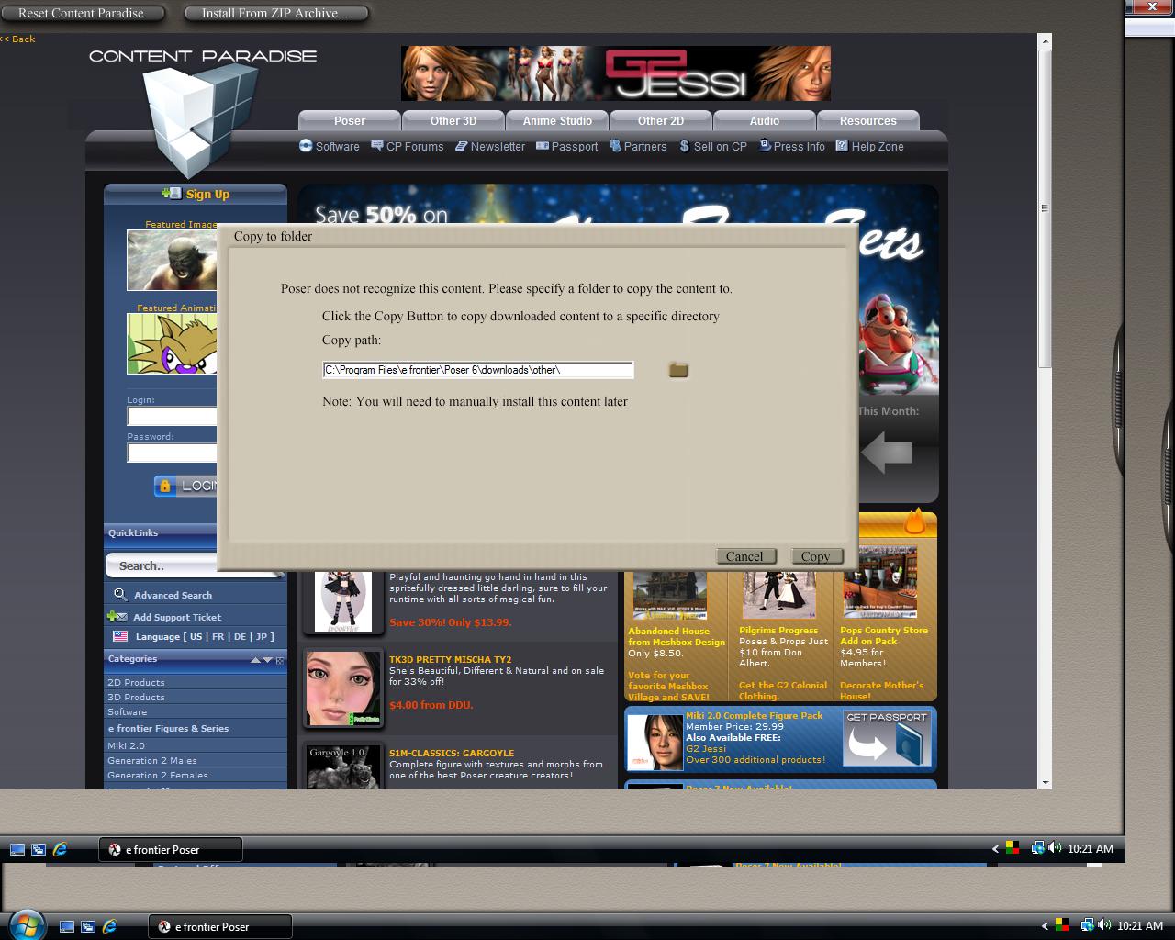
Task: Click the Software disc icon in the navigation bar
Action: tap(306, 145)
